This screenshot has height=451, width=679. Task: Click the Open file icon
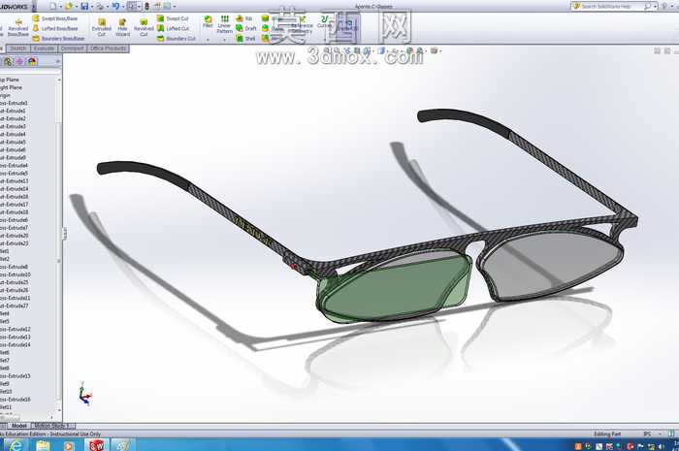tap(69, 6)
